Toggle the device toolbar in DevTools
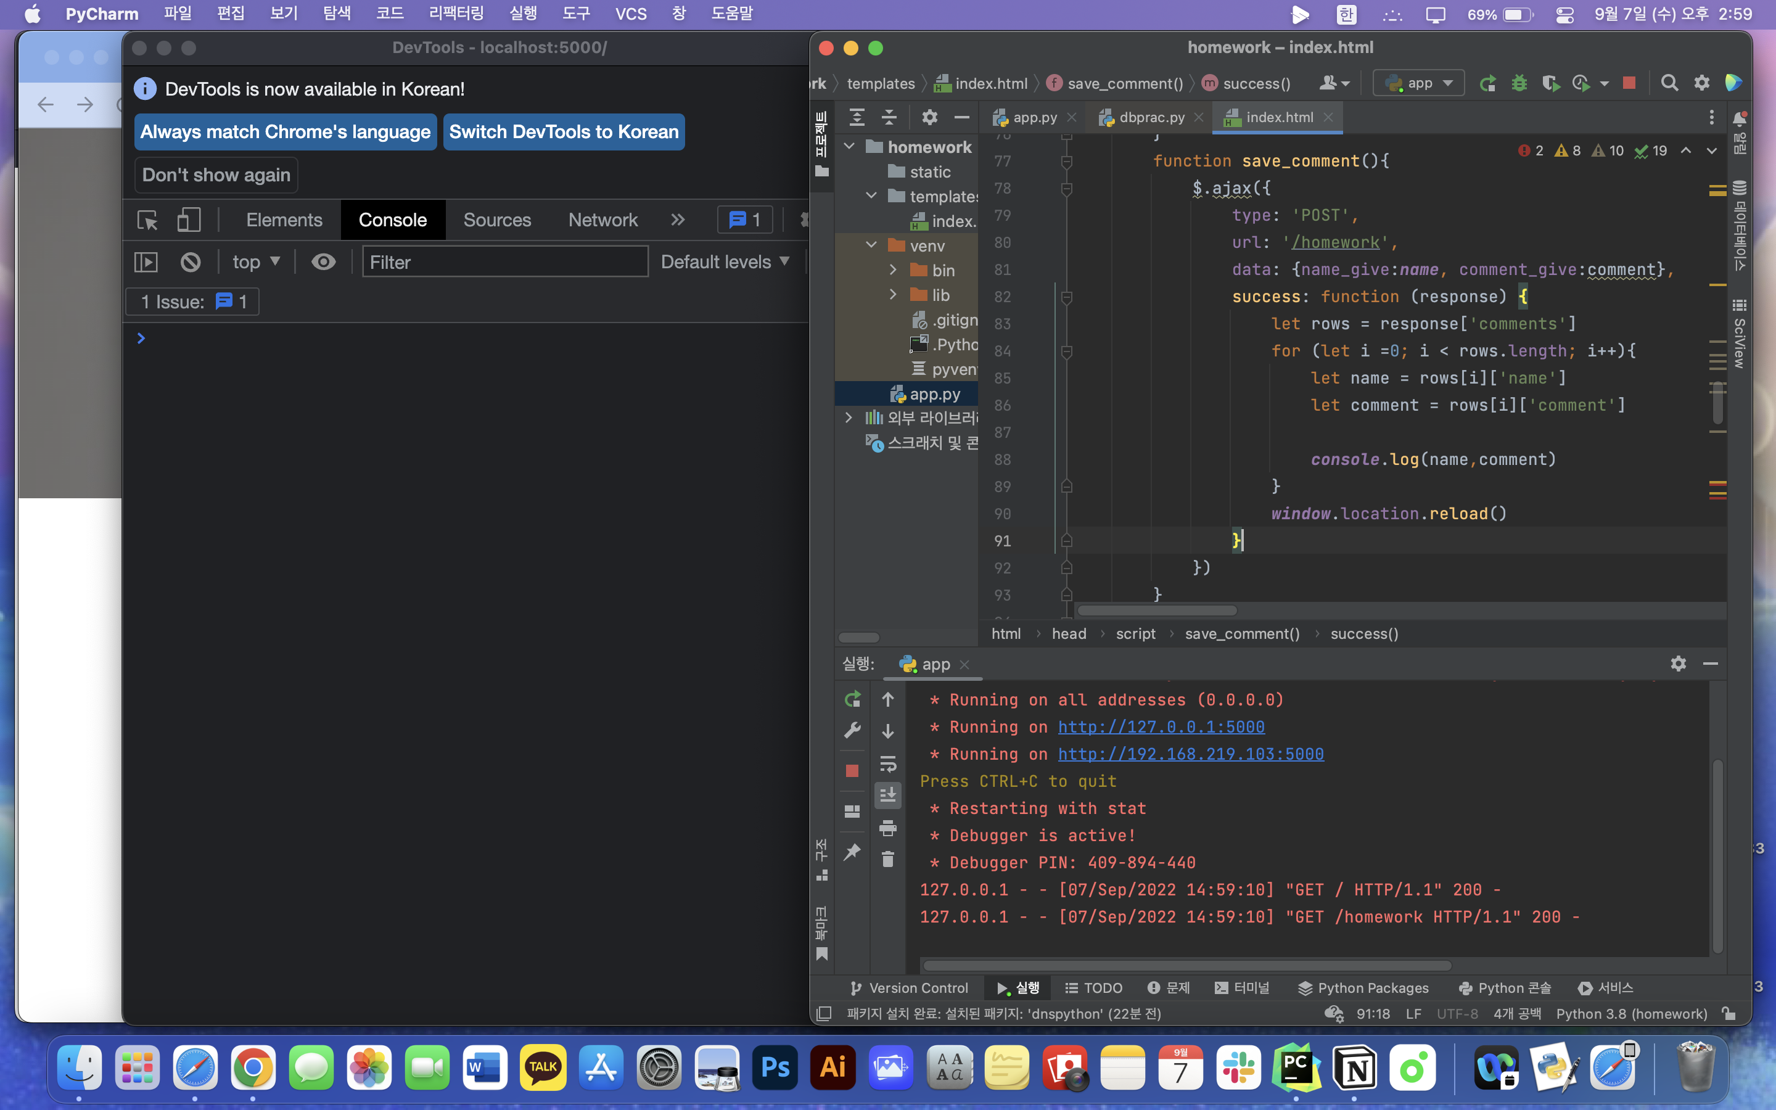Image resolution: width=1776 pixels, height=1110 pixels. (x=189, y=220)
